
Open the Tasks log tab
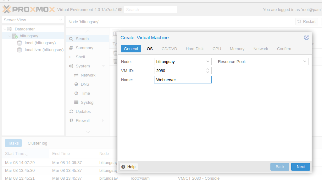pos(13,143)
